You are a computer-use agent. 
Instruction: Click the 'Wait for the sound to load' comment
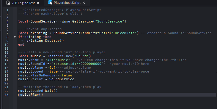[x=60, y=87]
